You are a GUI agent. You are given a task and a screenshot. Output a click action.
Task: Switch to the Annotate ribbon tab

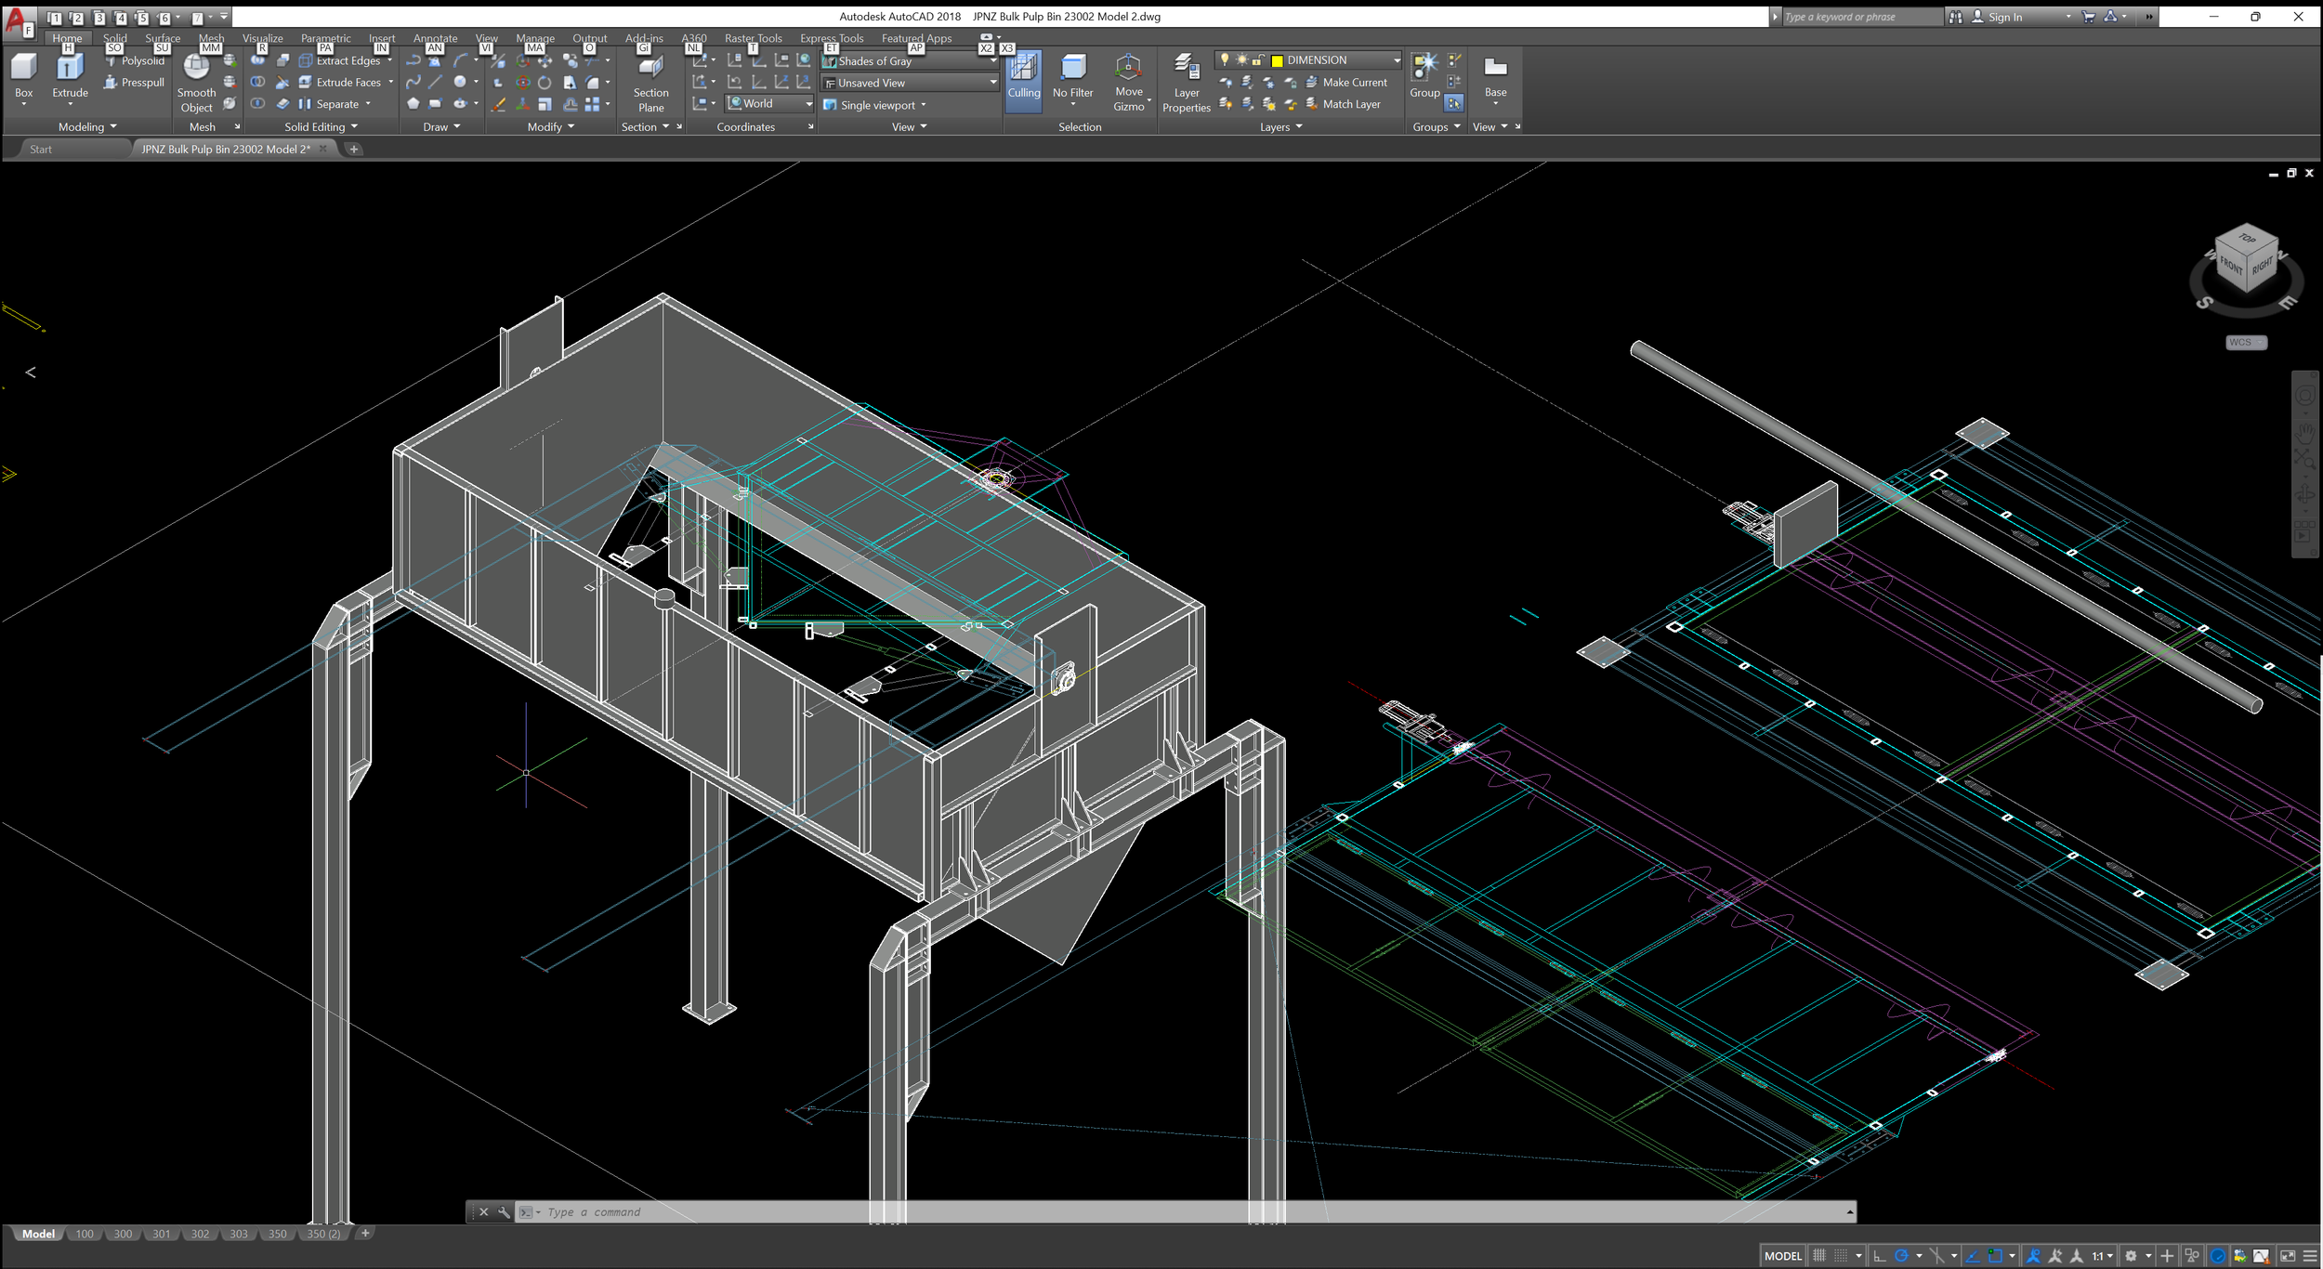(435, 38)
